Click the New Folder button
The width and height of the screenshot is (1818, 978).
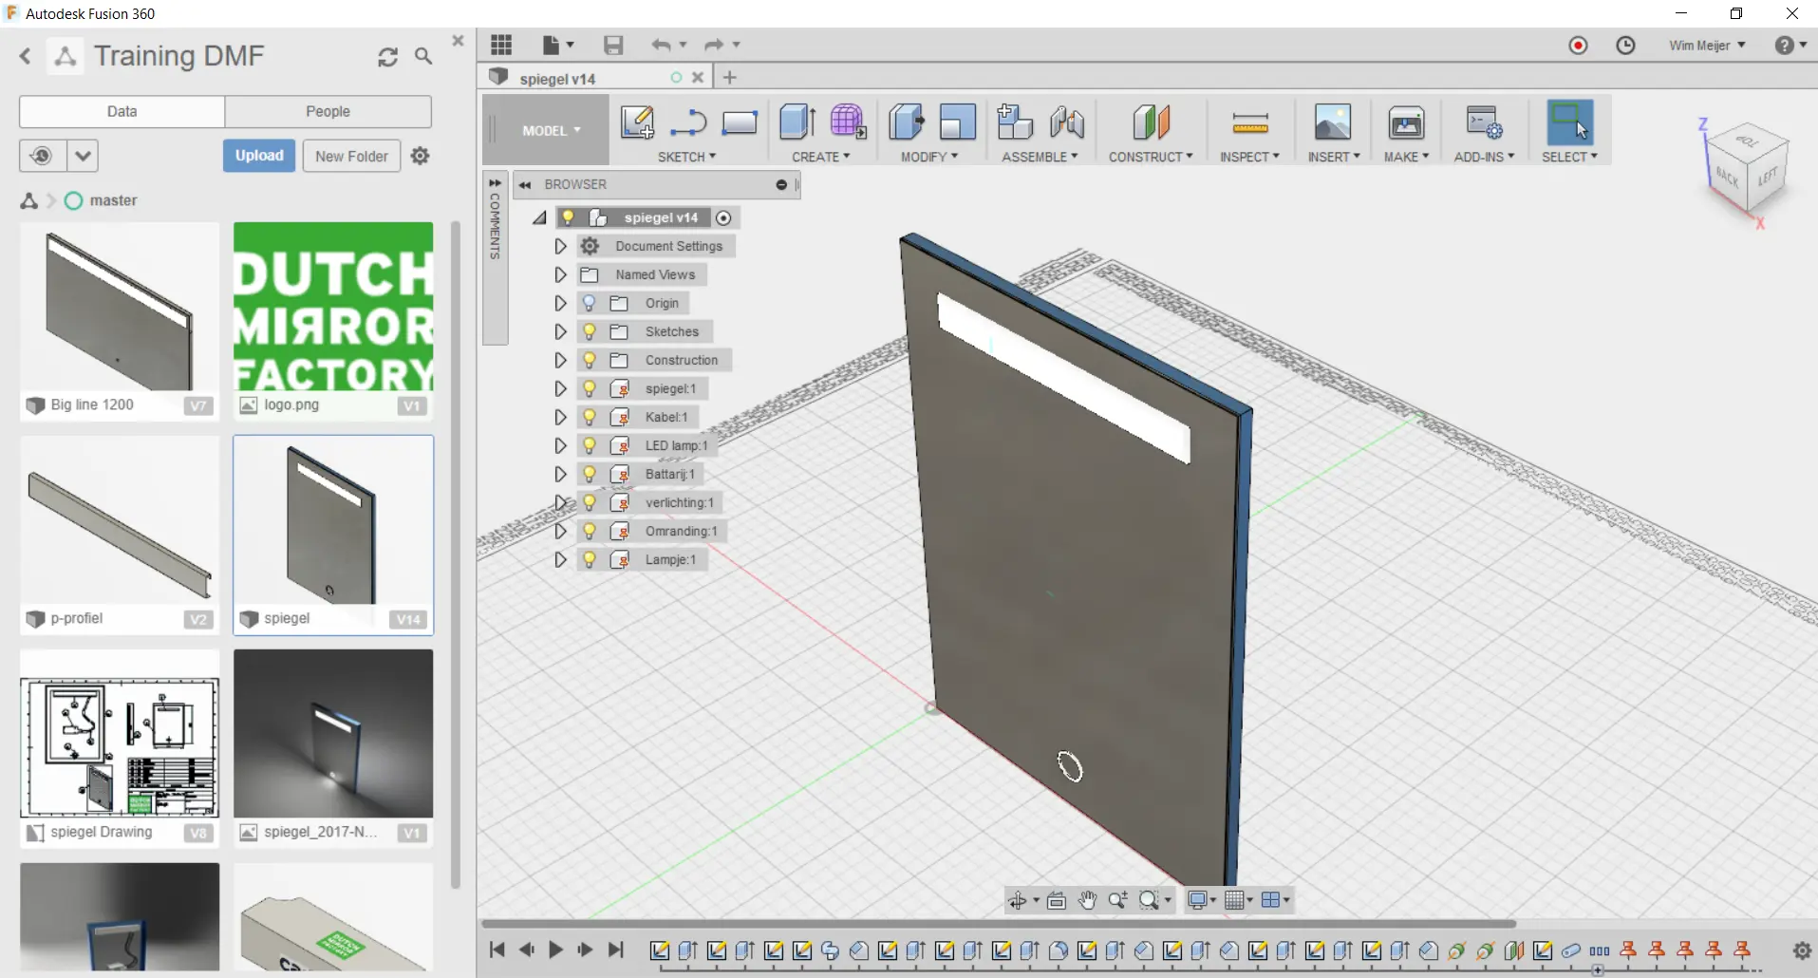tap(351, 156)
